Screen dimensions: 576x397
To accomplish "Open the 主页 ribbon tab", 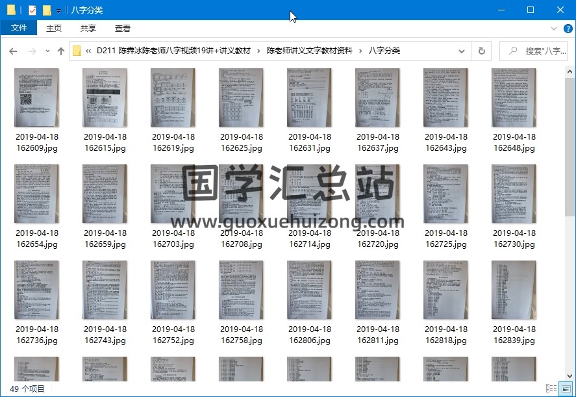I will (54, 29).
